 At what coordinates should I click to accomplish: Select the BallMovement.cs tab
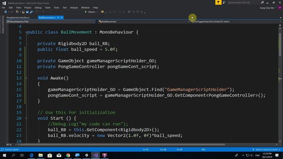[x=47, y=18]
